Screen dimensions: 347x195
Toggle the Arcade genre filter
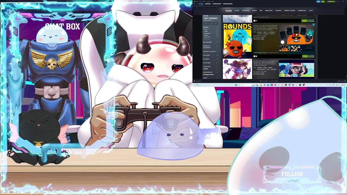tap(211, 31)
